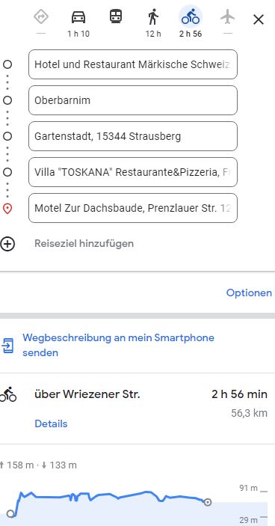Edit the Gartenstadt, 15344 Strausberg field
The width and height of the screenshot is (275, 526).
pos(133,136)
